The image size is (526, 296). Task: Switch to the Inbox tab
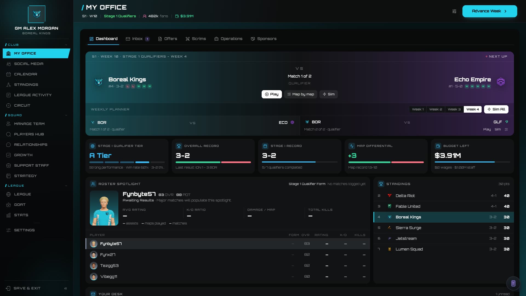(138, 39)
